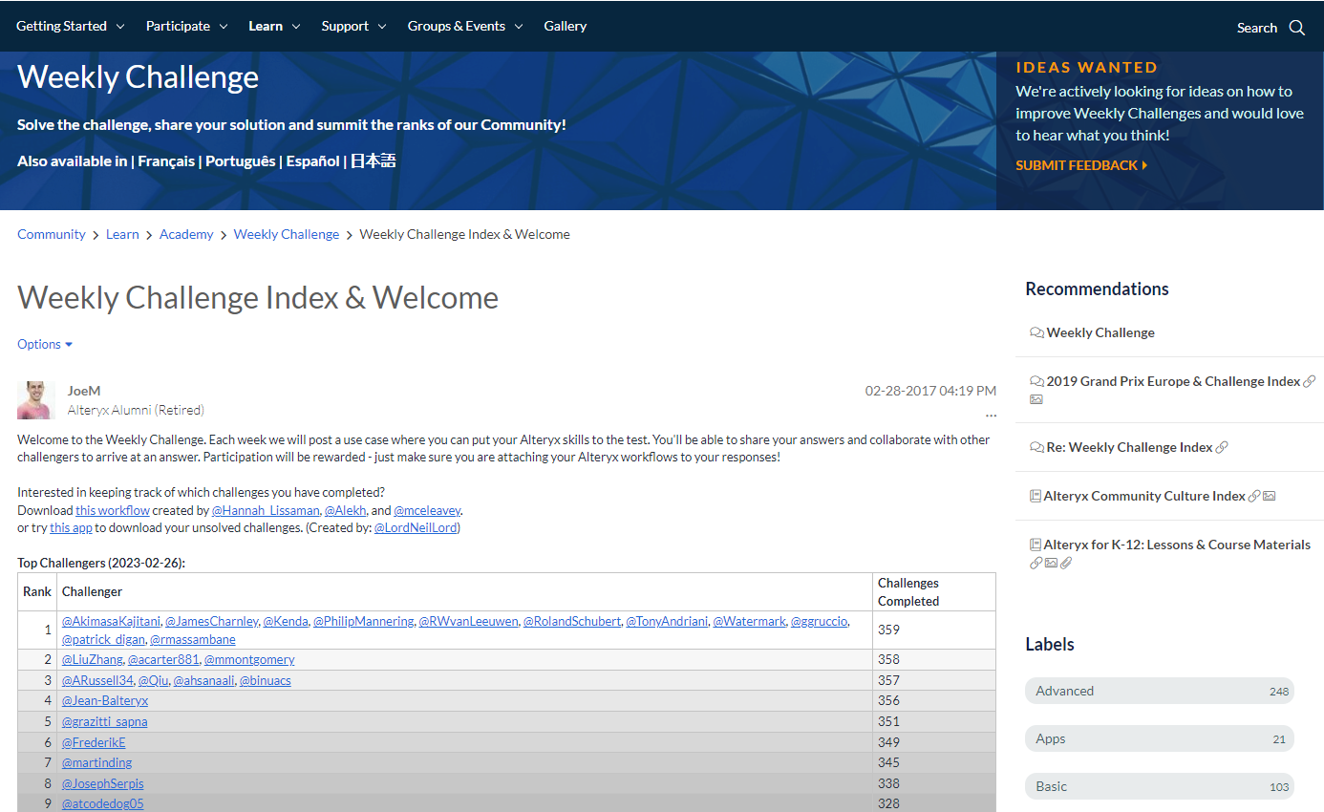Open the Learn dropdown menu

pyautogui.click(x=274, y=26)
